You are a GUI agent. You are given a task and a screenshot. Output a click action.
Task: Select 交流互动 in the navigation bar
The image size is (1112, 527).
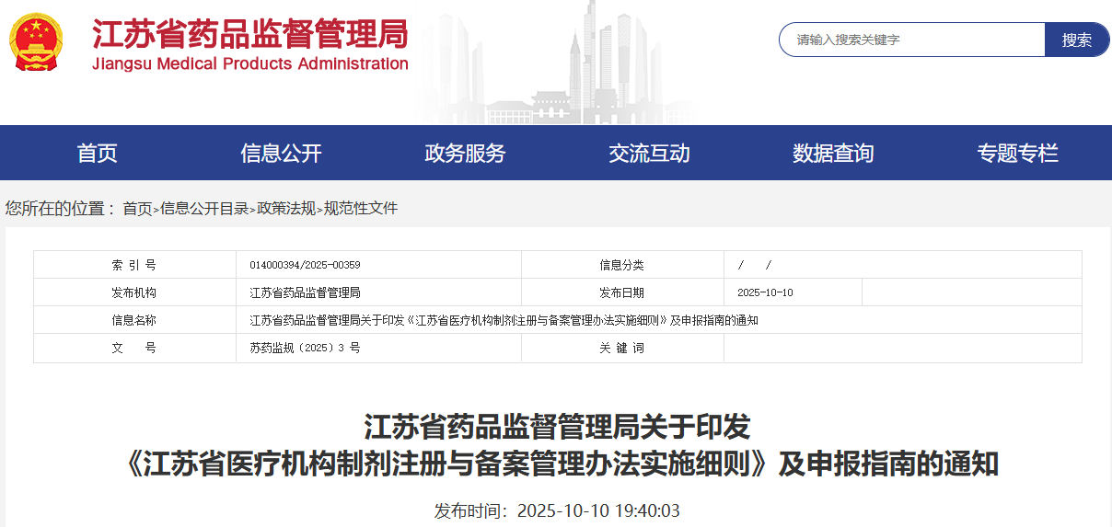pos(649,154)
